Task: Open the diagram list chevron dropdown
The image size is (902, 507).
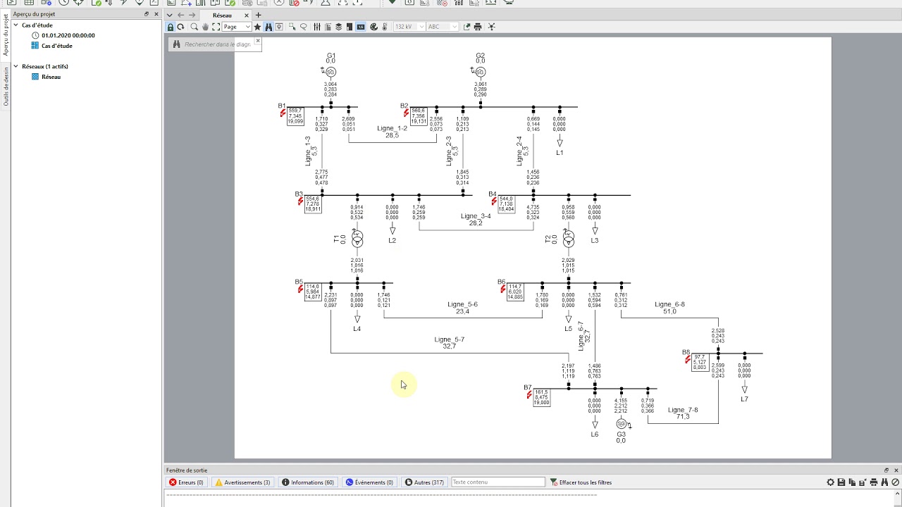Action: [169, 15]
